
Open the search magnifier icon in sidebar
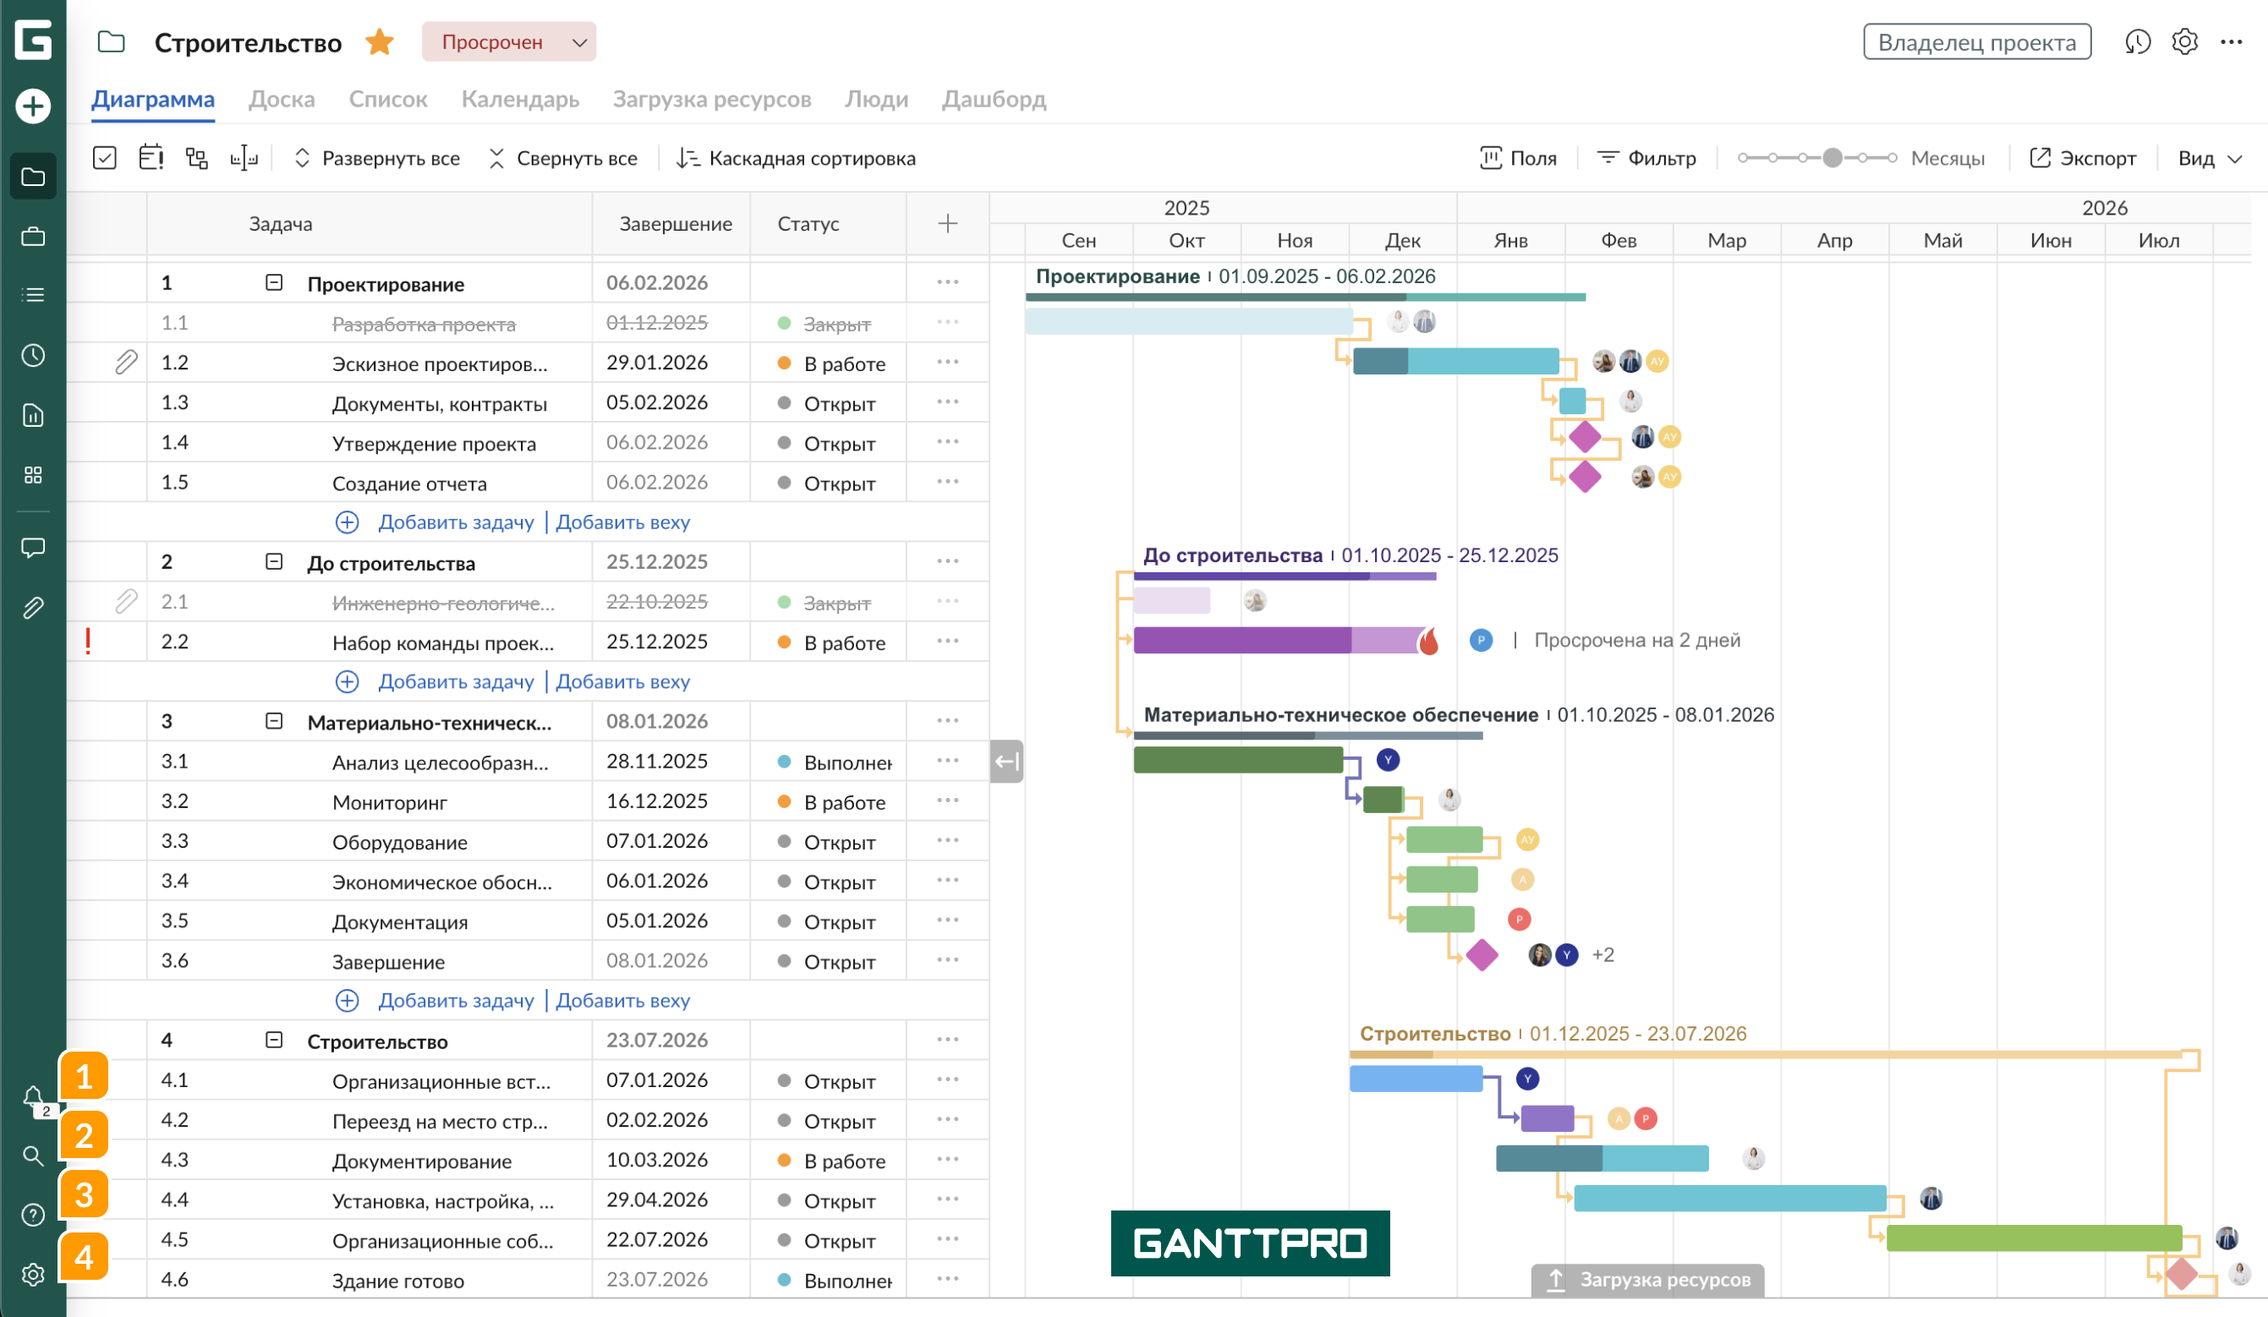click(x=33, y=1156)
